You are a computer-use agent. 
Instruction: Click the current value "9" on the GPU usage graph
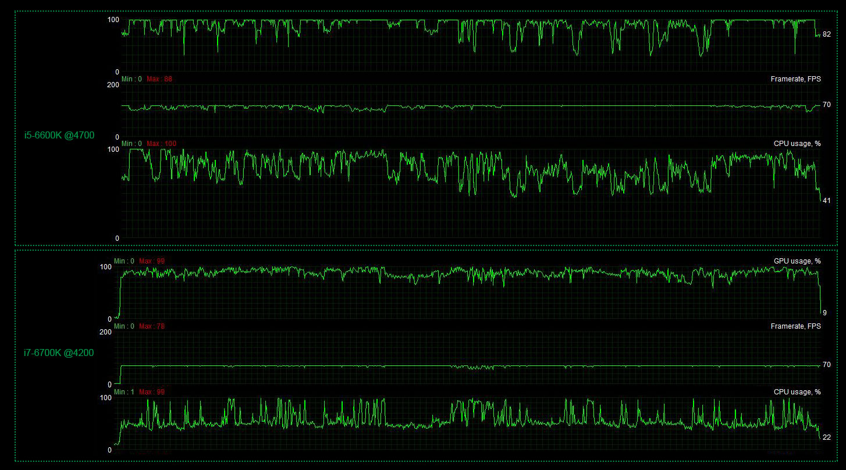click(x=824, y=313)
